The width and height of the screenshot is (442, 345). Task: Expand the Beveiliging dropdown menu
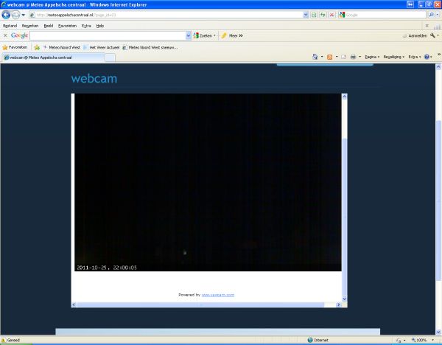(393, 57)
